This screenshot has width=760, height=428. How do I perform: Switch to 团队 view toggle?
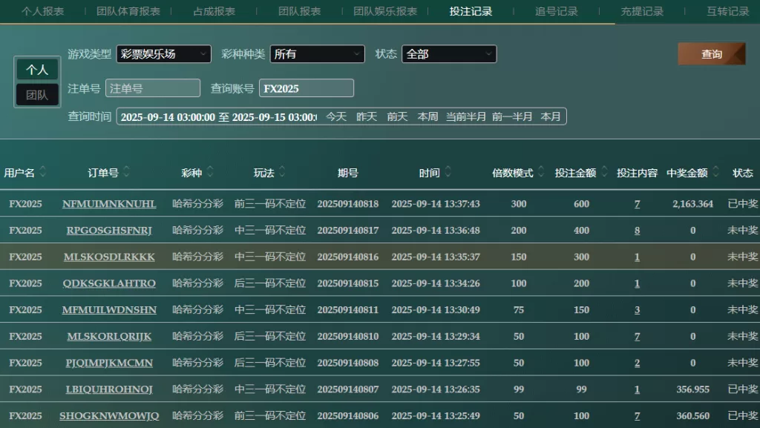pyautogui.click(x=37, y=95)
